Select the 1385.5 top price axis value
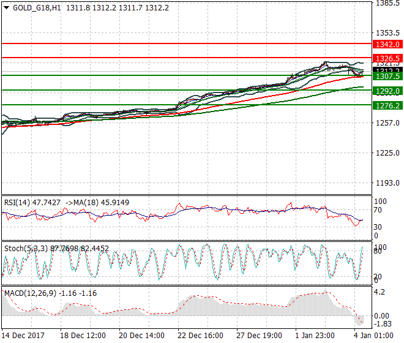Viewport: 404px width, 343px height. [387, 3]
